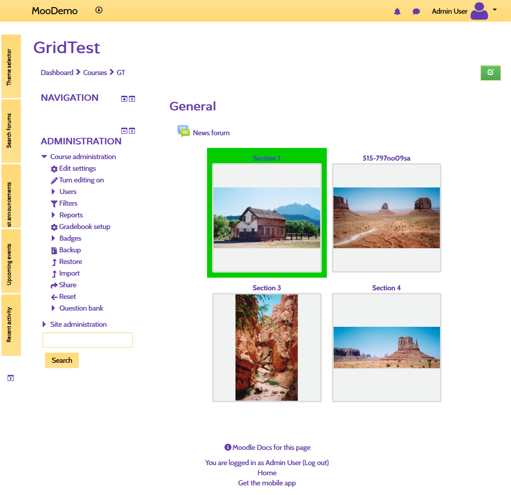Click the Import up-arrow icon
The width and height of the screenshot is (511, 495).
[54, 274]
